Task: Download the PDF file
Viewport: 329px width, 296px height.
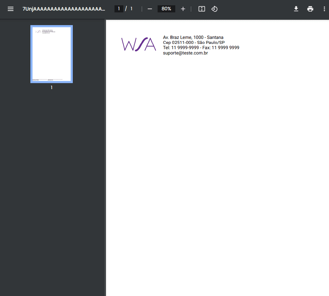Action: pyautogui.click(x=296, y=9)
